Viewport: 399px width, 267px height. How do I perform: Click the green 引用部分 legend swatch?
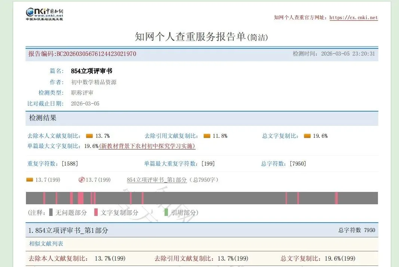[x=166, y=212]
